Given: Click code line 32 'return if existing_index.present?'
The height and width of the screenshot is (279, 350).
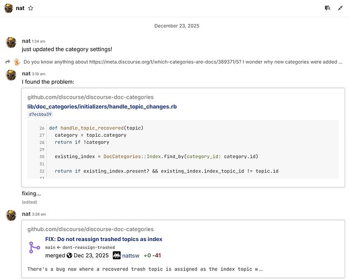Looking at the screenshot, I should click(x=166, y=171).
